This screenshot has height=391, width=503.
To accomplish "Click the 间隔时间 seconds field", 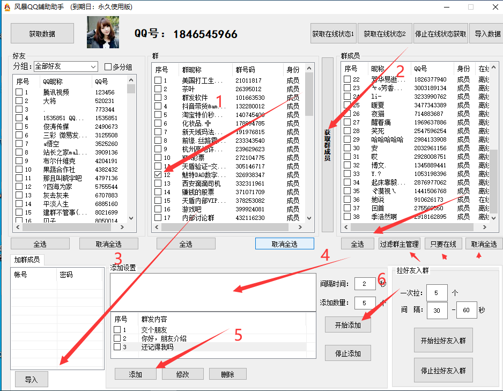I will click(x=365, y=284).
